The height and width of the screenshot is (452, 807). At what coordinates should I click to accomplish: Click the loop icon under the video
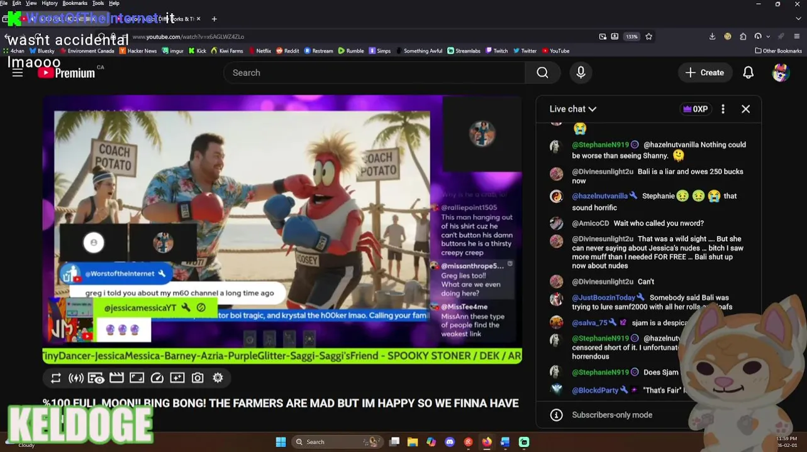pyautogui.click(x=56, y=378)
